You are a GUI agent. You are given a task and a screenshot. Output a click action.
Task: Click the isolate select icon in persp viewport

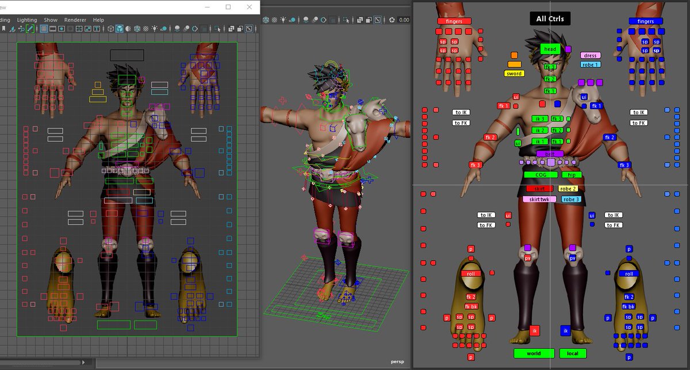(346, 20)
